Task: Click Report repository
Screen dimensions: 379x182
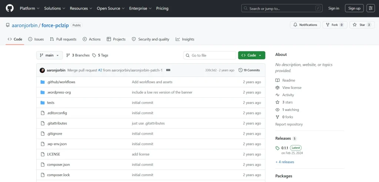Action: [289, 124]
